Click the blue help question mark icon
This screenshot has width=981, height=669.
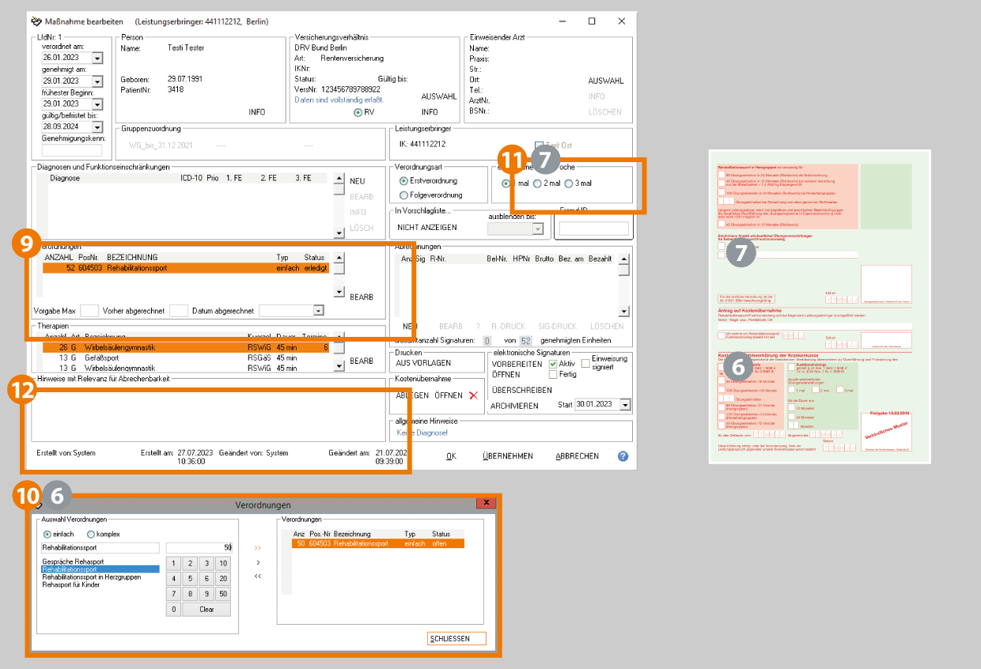[623, 456]
